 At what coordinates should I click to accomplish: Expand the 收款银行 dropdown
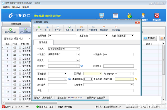78,66
